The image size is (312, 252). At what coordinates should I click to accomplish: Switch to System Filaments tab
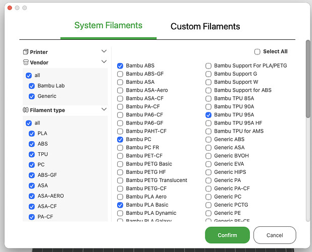pyautogui.click(x=108, y=25)
